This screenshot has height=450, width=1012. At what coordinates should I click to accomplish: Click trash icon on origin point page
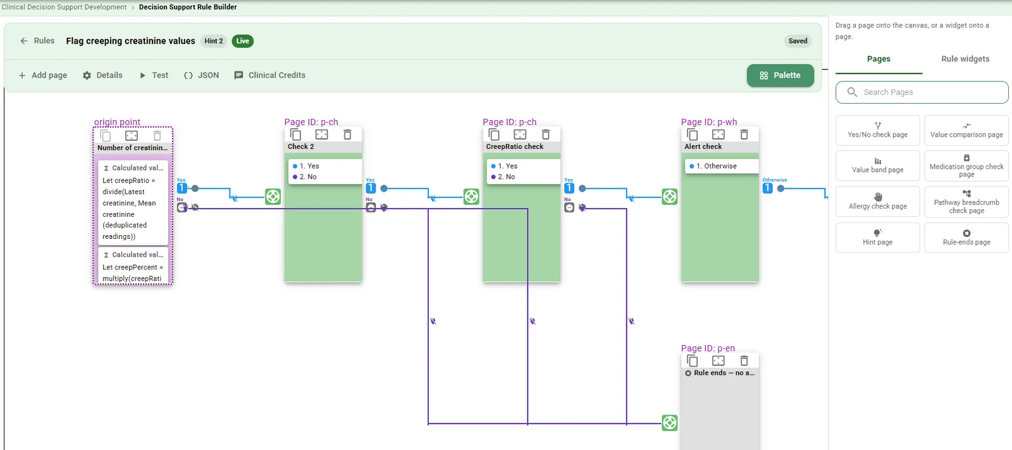tap(157, 136)
